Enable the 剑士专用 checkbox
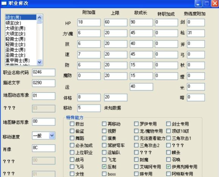This screenshot has height=177, width=219. click(x=168, y=124)
